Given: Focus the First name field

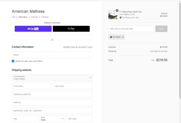Looking at the screenshot, I should 31,86.
